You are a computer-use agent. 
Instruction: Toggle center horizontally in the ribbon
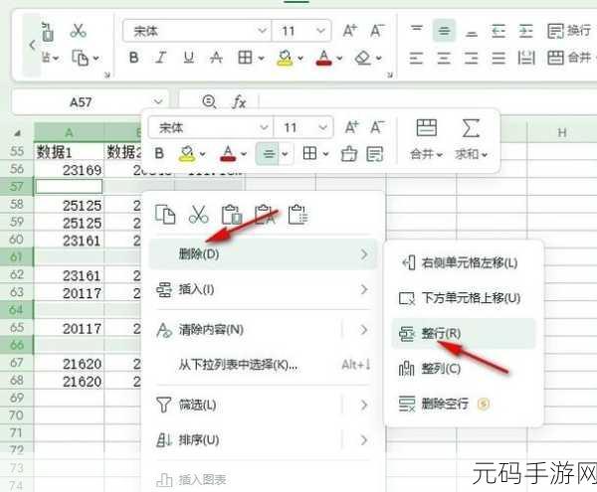444,58
